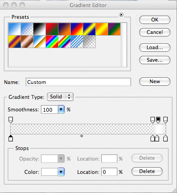Select the Blue, Yellow, Blue gradient preset
Viewport: 177px width, 193px height.
tap(89, 29)
